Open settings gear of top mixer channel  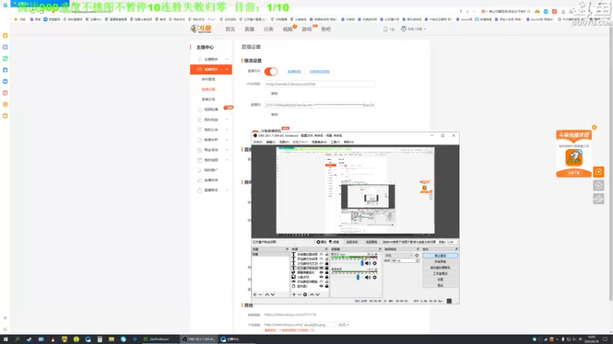375,263
